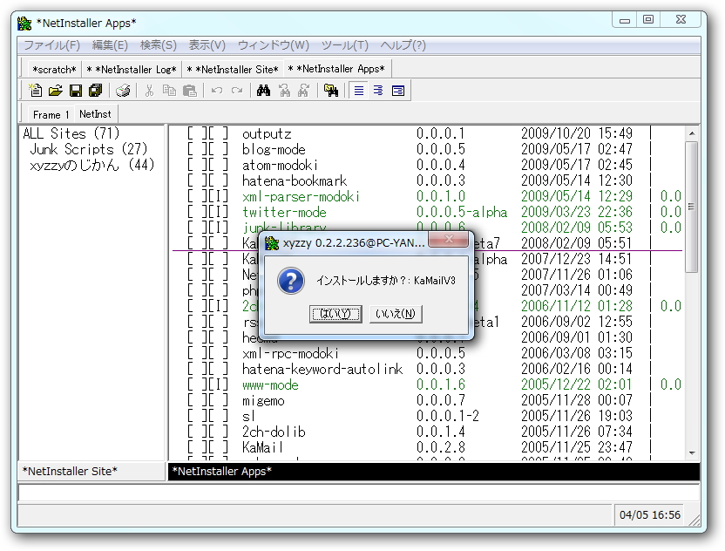The width and height of the screenshot is (725, 551).
Task: Open the 編集(E) menu
Action: coord(110,45)
